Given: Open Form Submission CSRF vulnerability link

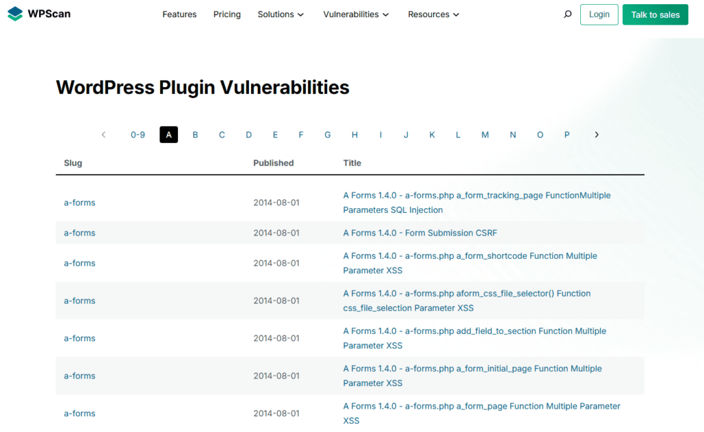Looking at the screenshot, I should [420, 233].
